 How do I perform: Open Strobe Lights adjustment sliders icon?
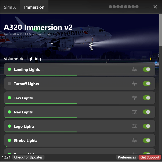tap(134, 140)
